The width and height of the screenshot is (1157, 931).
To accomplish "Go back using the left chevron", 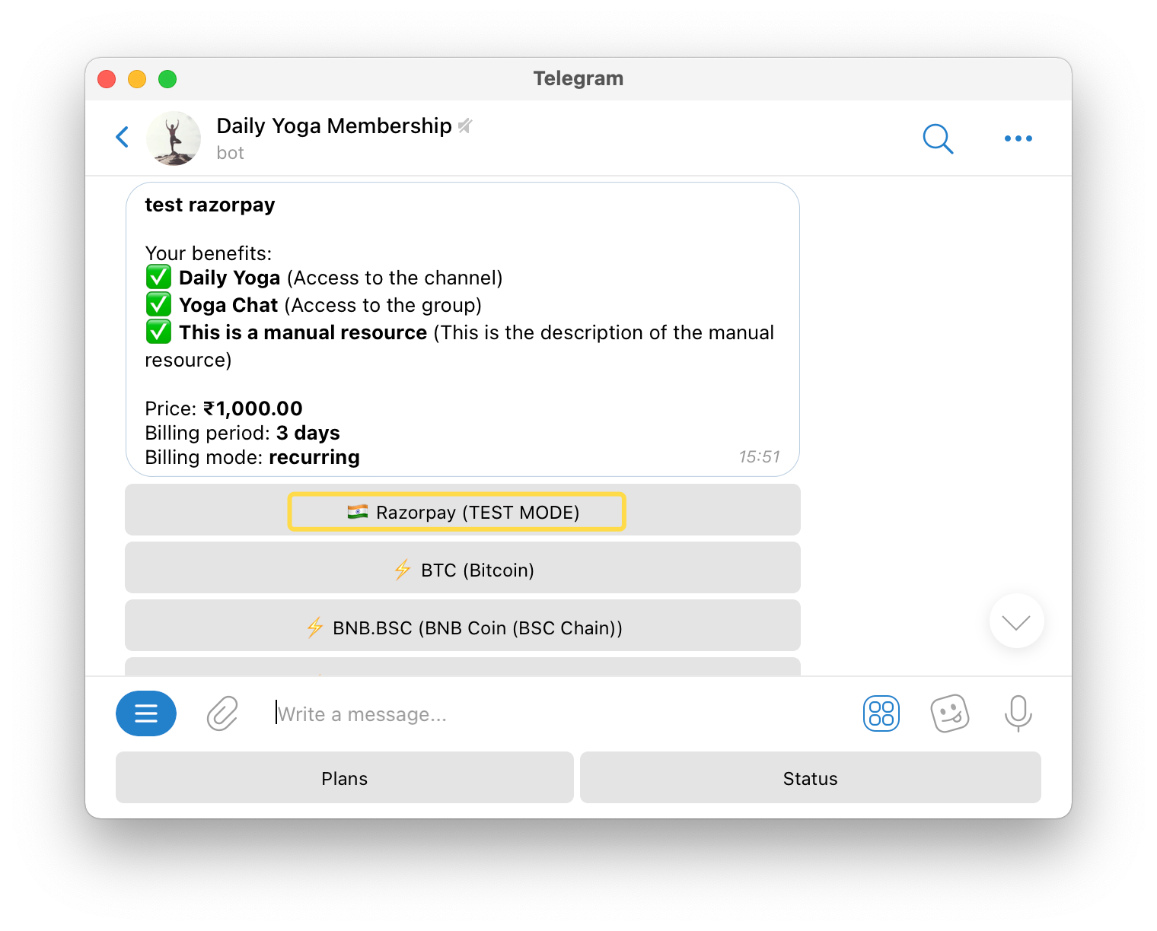I will 122,137.
